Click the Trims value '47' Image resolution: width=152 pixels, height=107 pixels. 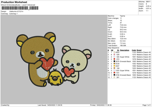click(121, 23)
